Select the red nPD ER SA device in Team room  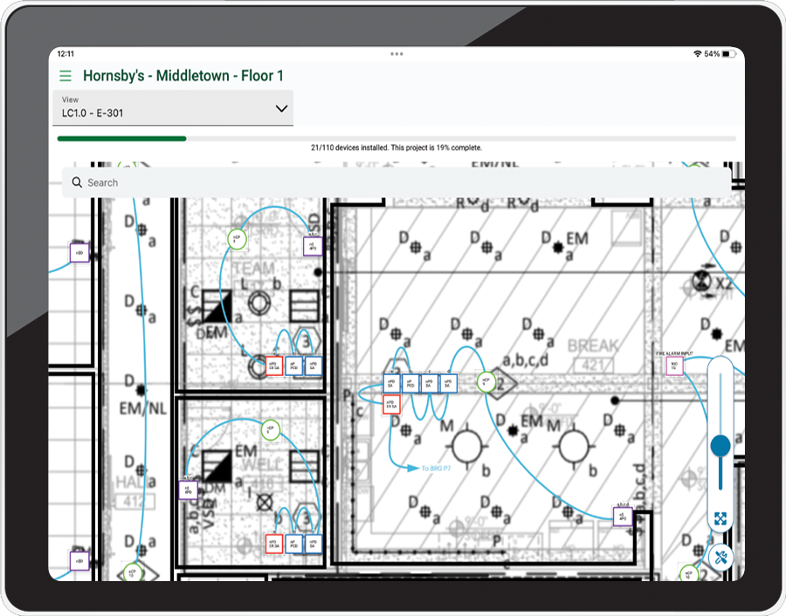pos(274,366)
